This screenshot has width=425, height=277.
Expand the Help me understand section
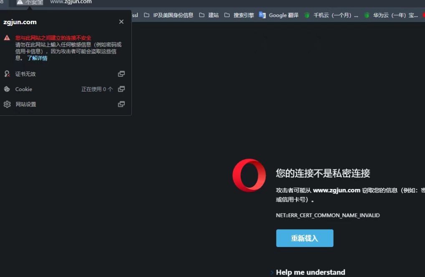pyautogui.click(x=308, y=272)
